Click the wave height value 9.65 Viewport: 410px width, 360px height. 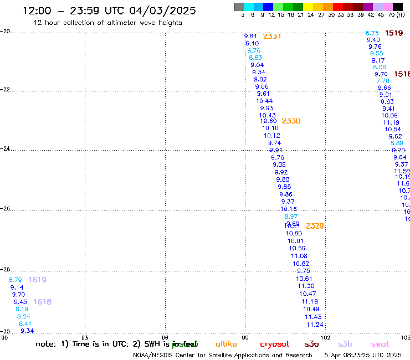coord(284,187)
